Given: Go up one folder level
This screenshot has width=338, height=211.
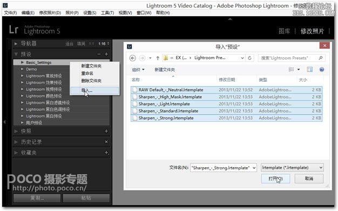Looking at the screenshot, I should click(x=158, y=58).
